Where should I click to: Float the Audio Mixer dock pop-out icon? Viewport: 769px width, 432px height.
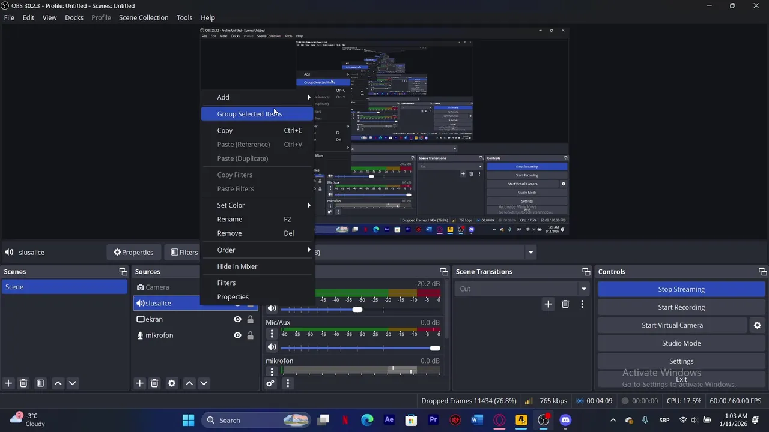[x=444, y=272]
